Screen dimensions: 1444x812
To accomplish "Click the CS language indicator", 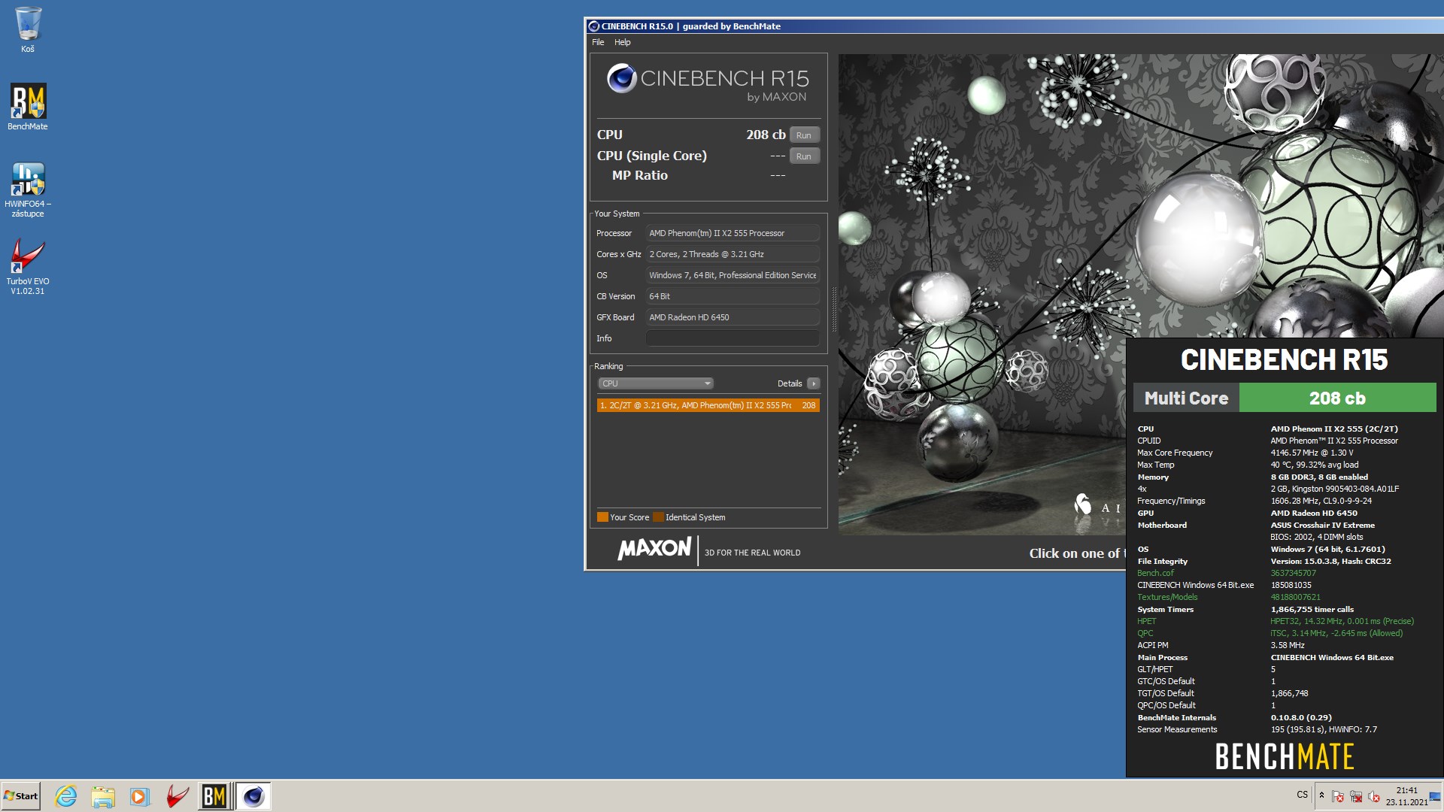I will click(x=1302, y=795).
